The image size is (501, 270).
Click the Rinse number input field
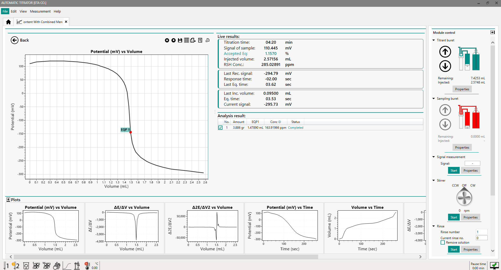coord(481,232)
